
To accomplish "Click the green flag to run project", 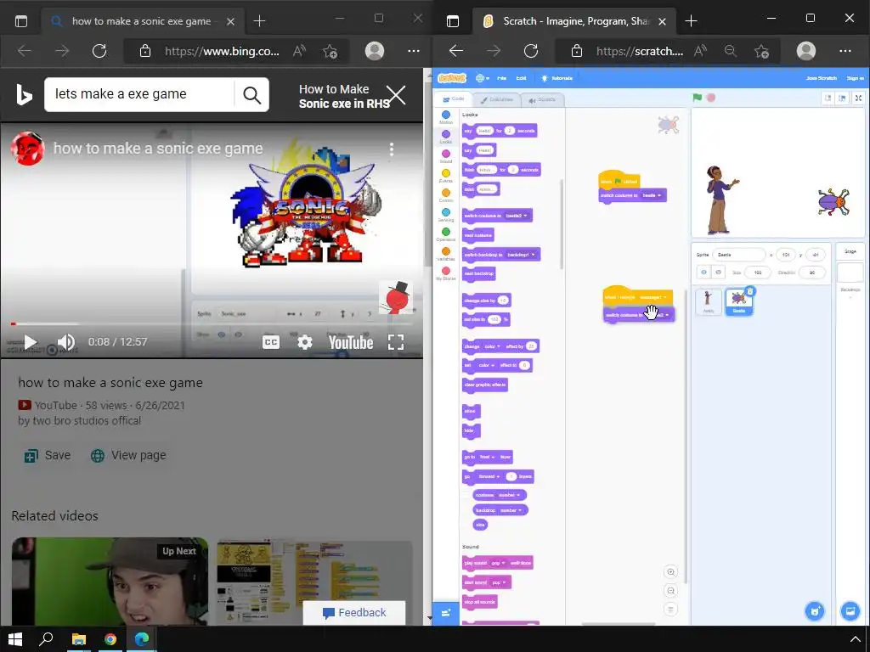I will (x=697, y=98).
